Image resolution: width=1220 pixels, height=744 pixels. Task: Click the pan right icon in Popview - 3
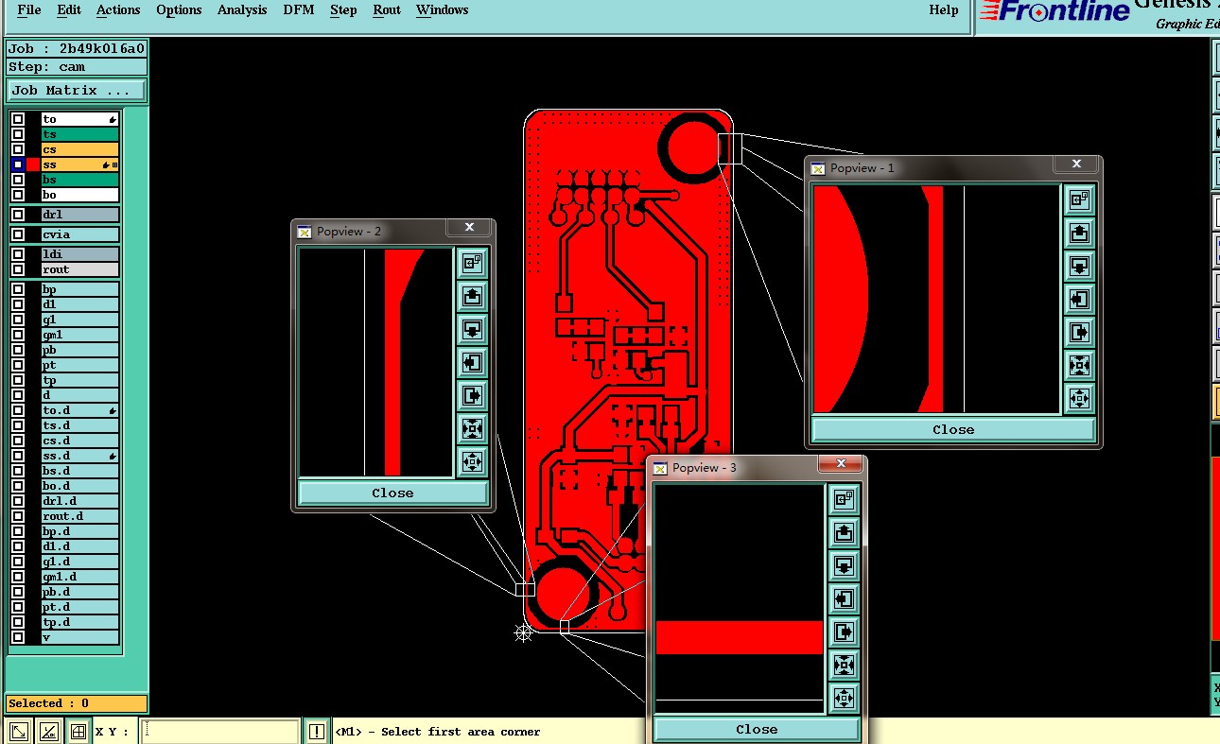[x=844, y=632]
